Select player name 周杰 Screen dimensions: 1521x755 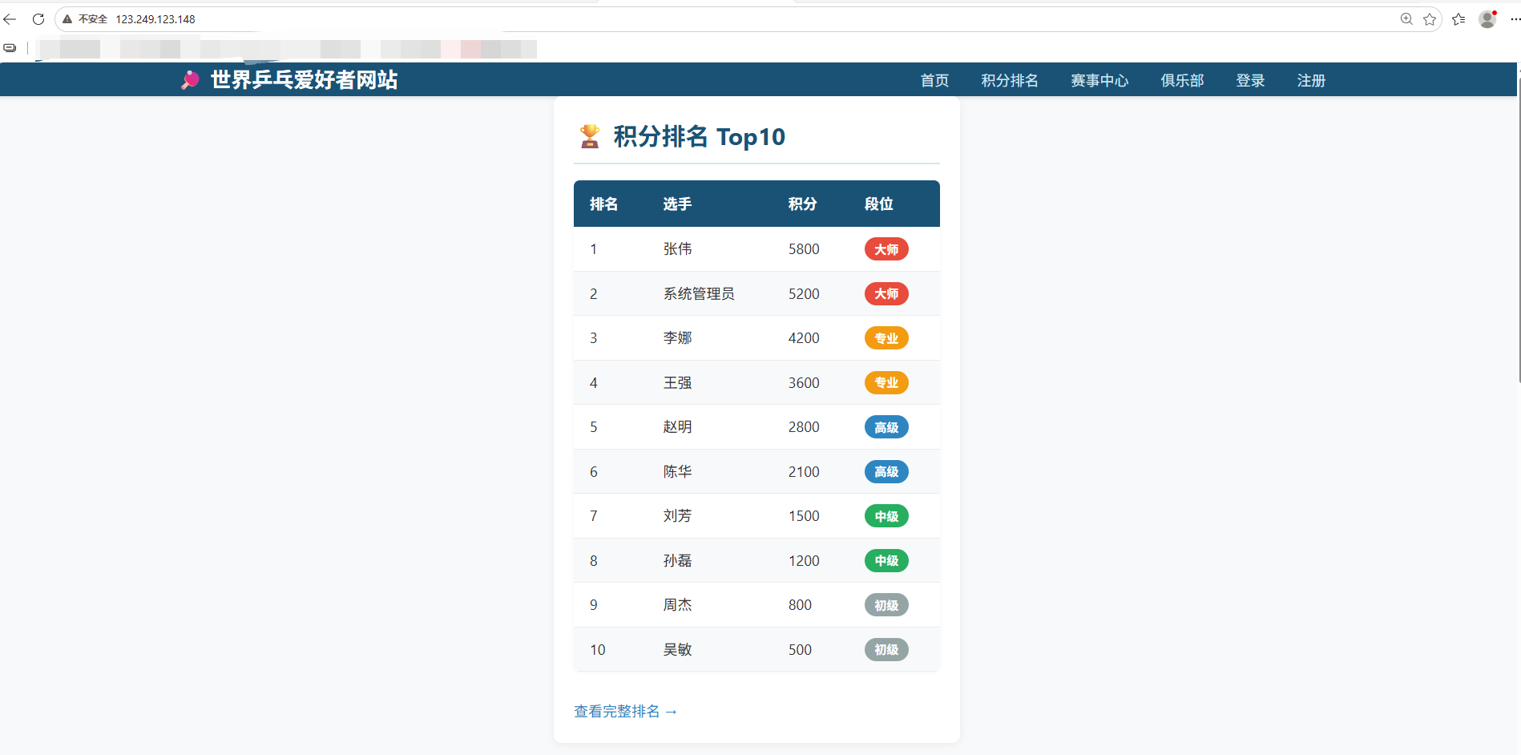tap(677, 605)
